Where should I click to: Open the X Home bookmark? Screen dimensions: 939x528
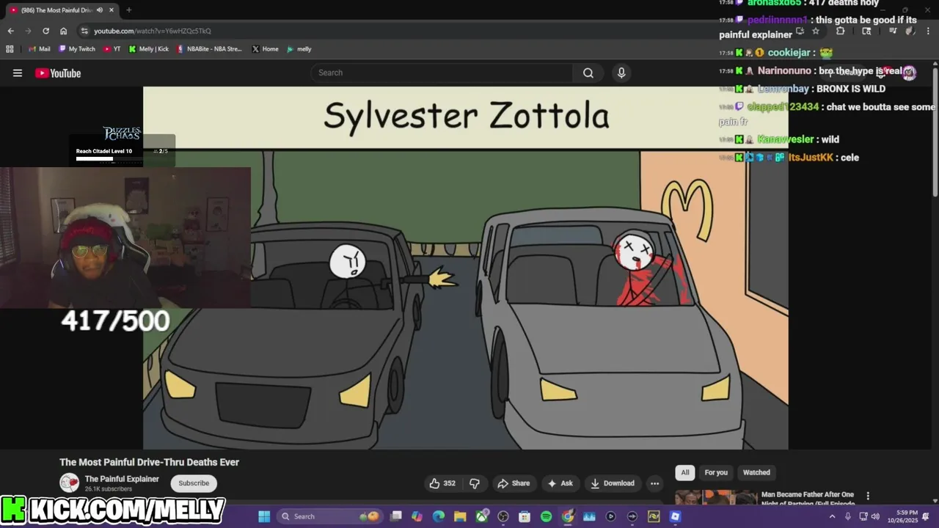coord(265,49)
